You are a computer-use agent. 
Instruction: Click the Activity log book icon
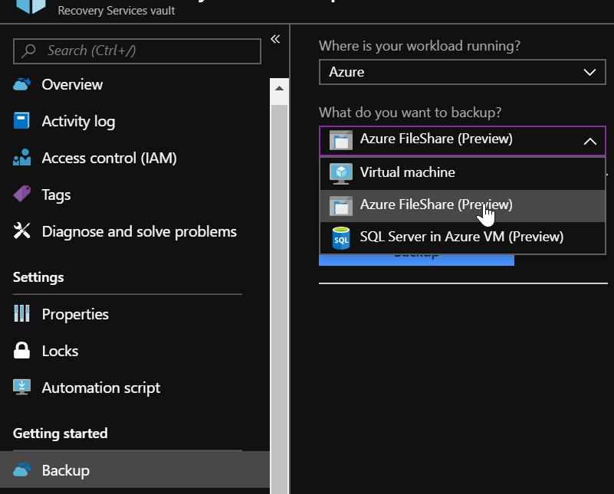tap(21, 121)
